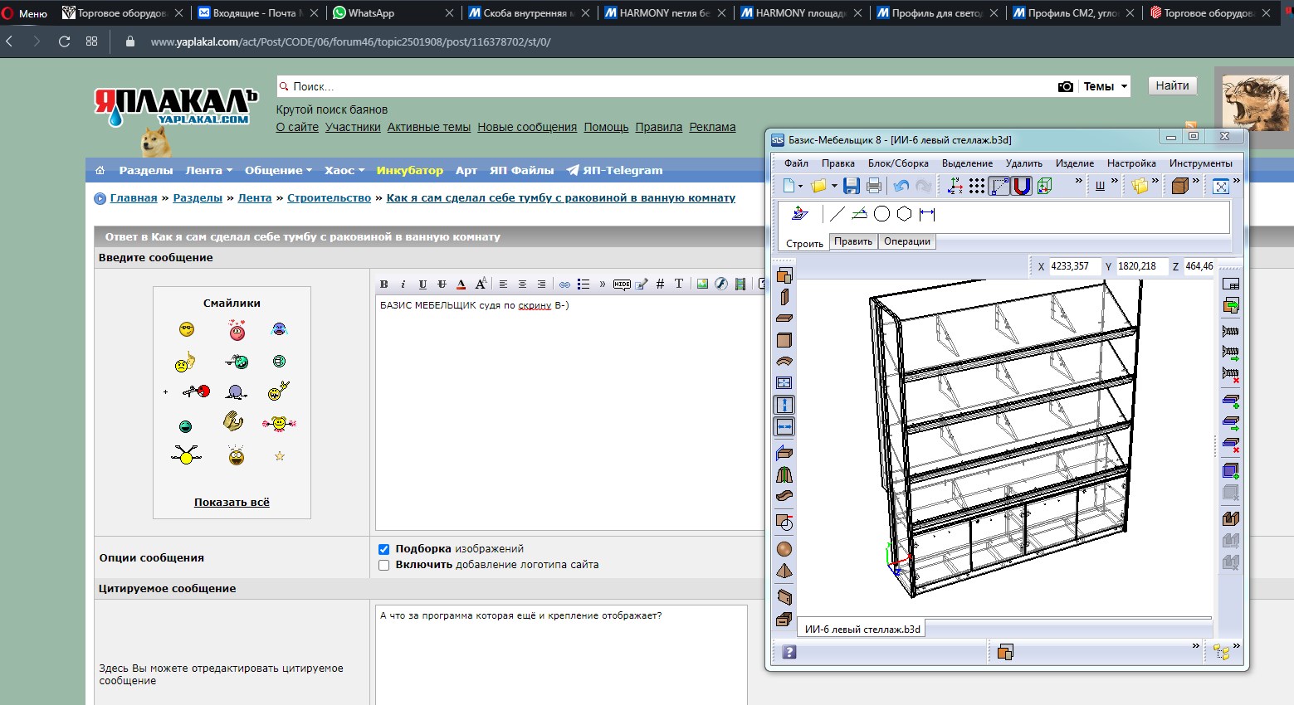Click the screw icon with red cross
The width and height of the screenshot is (1294, 705).
1230,374
